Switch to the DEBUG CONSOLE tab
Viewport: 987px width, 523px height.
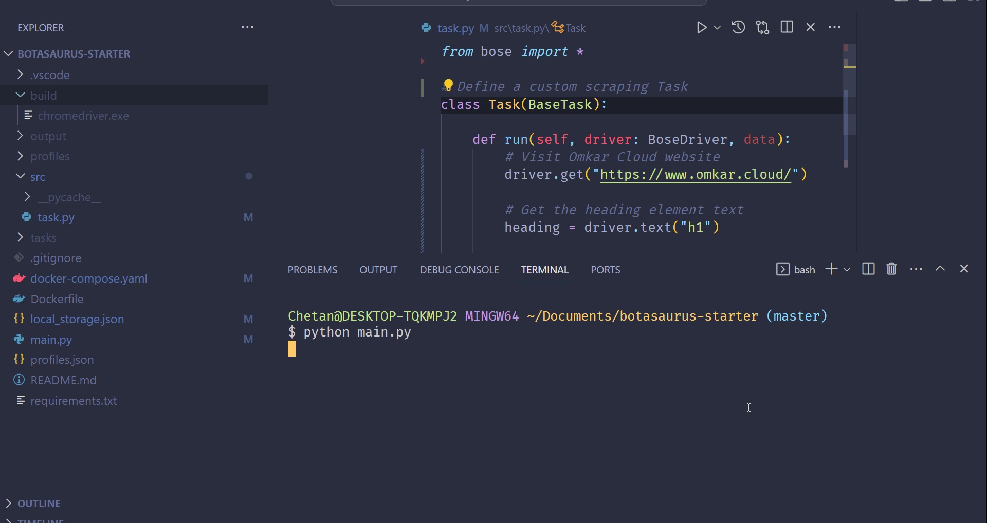coord(459,270)
